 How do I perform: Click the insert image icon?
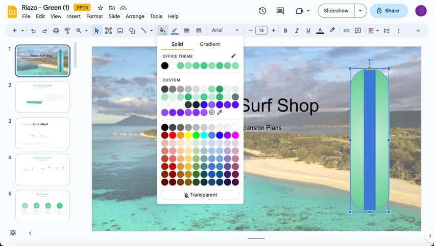click(120, 31)
